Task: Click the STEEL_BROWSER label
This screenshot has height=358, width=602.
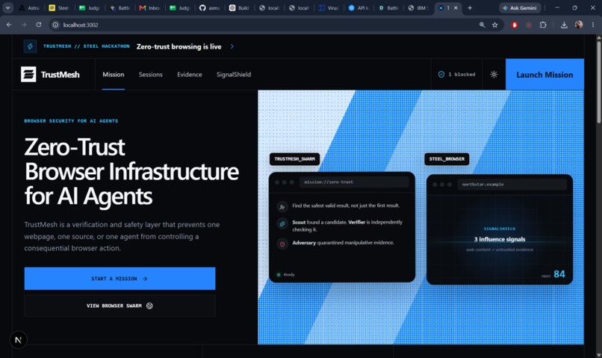Action: (447, 159)
